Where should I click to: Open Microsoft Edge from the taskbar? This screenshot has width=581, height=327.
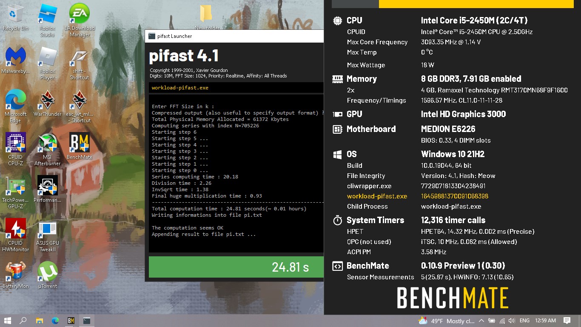[x=55, y=321]
